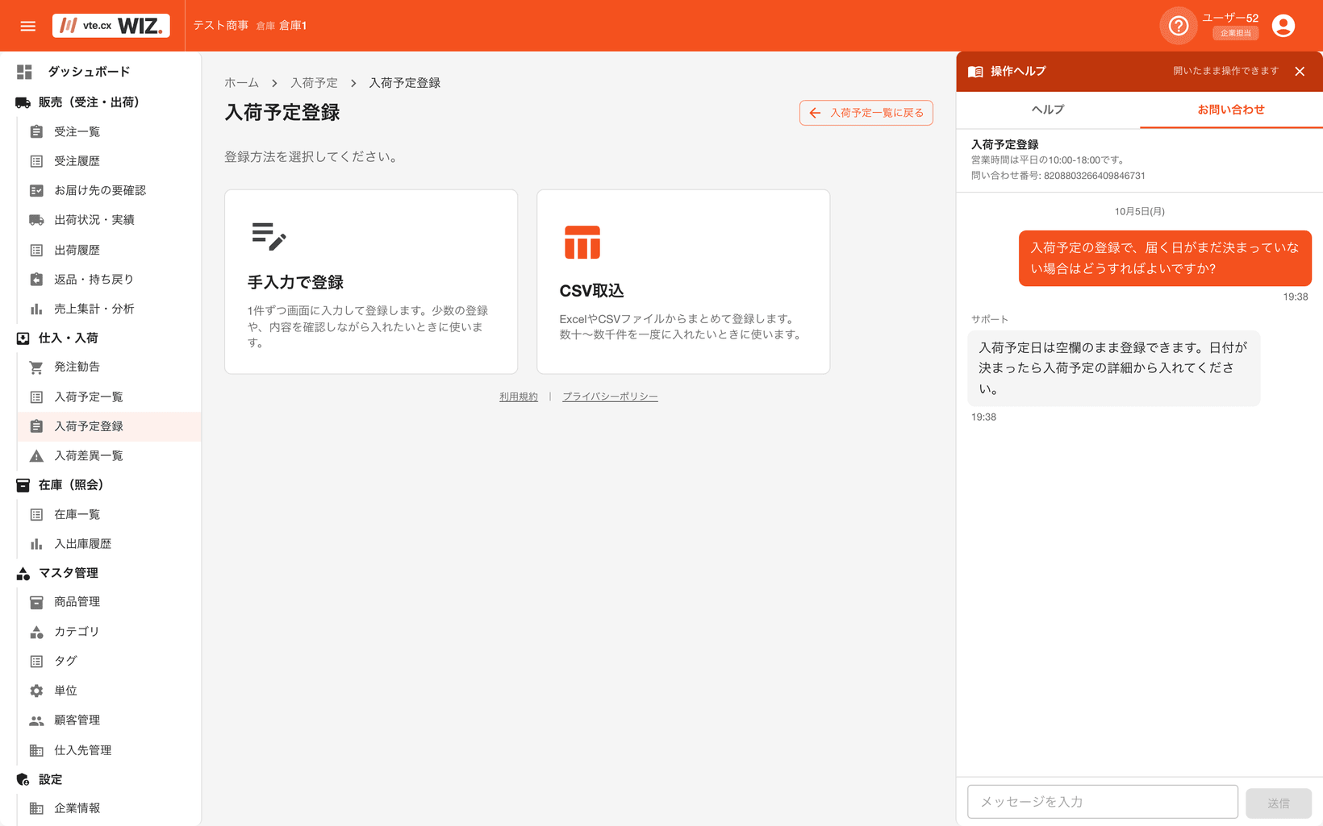Click the ホーム breadcrumb link

click(x=241, y=83)
